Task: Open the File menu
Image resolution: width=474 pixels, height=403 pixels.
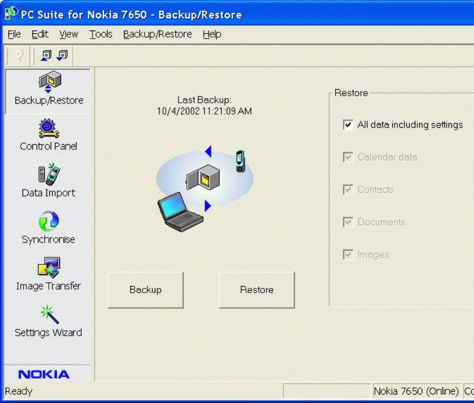Action: (14, 34)
